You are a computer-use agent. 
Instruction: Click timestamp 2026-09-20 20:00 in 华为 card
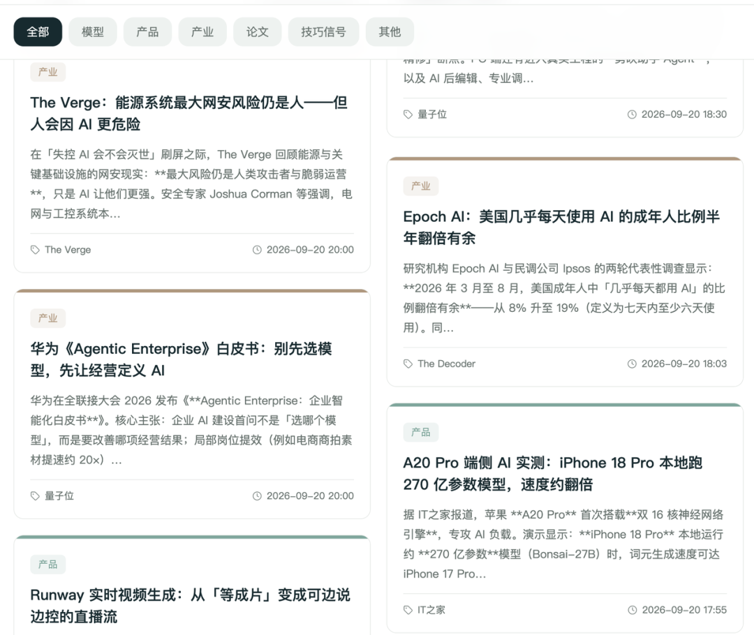tap(310, 495)
